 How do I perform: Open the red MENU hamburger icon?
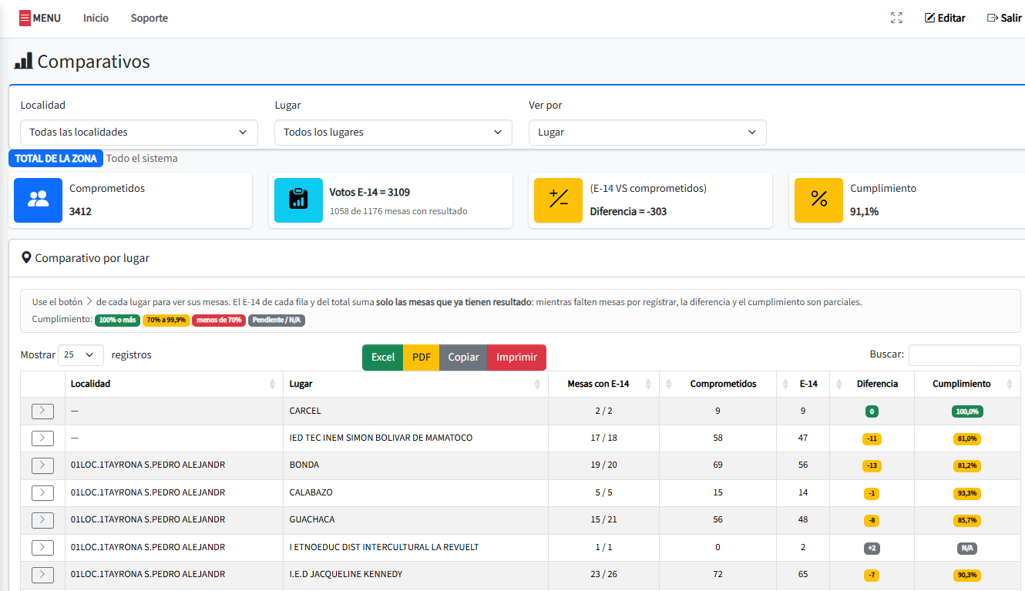[x=25, y=18]
